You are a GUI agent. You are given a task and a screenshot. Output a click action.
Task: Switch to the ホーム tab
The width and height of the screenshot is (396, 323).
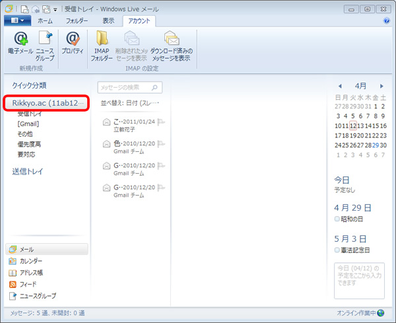45,20
